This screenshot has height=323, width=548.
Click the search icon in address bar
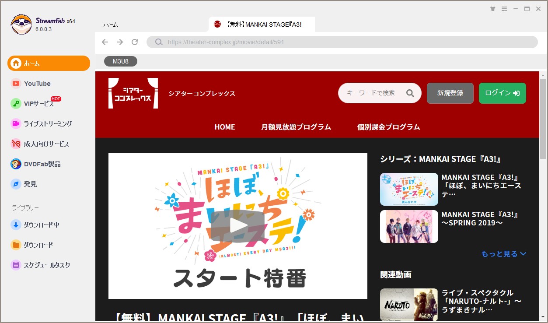coord(159,42)
